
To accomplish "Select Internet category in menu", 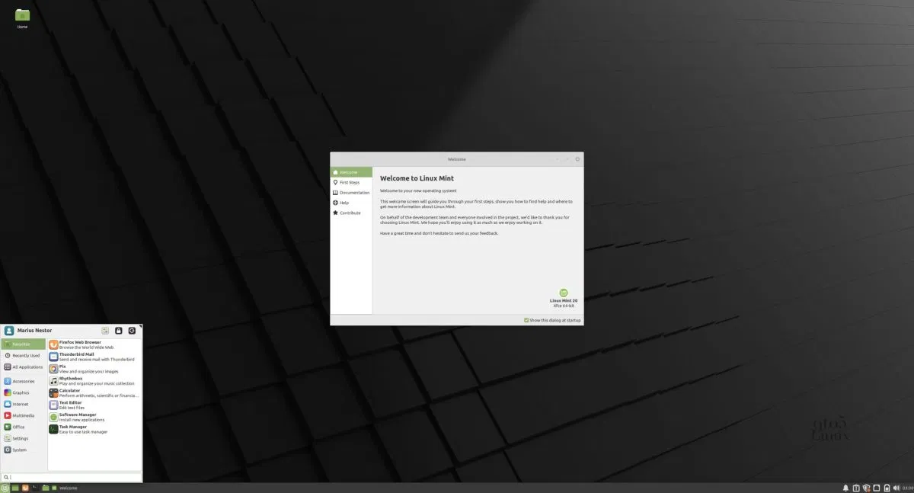I will [24, 404].
